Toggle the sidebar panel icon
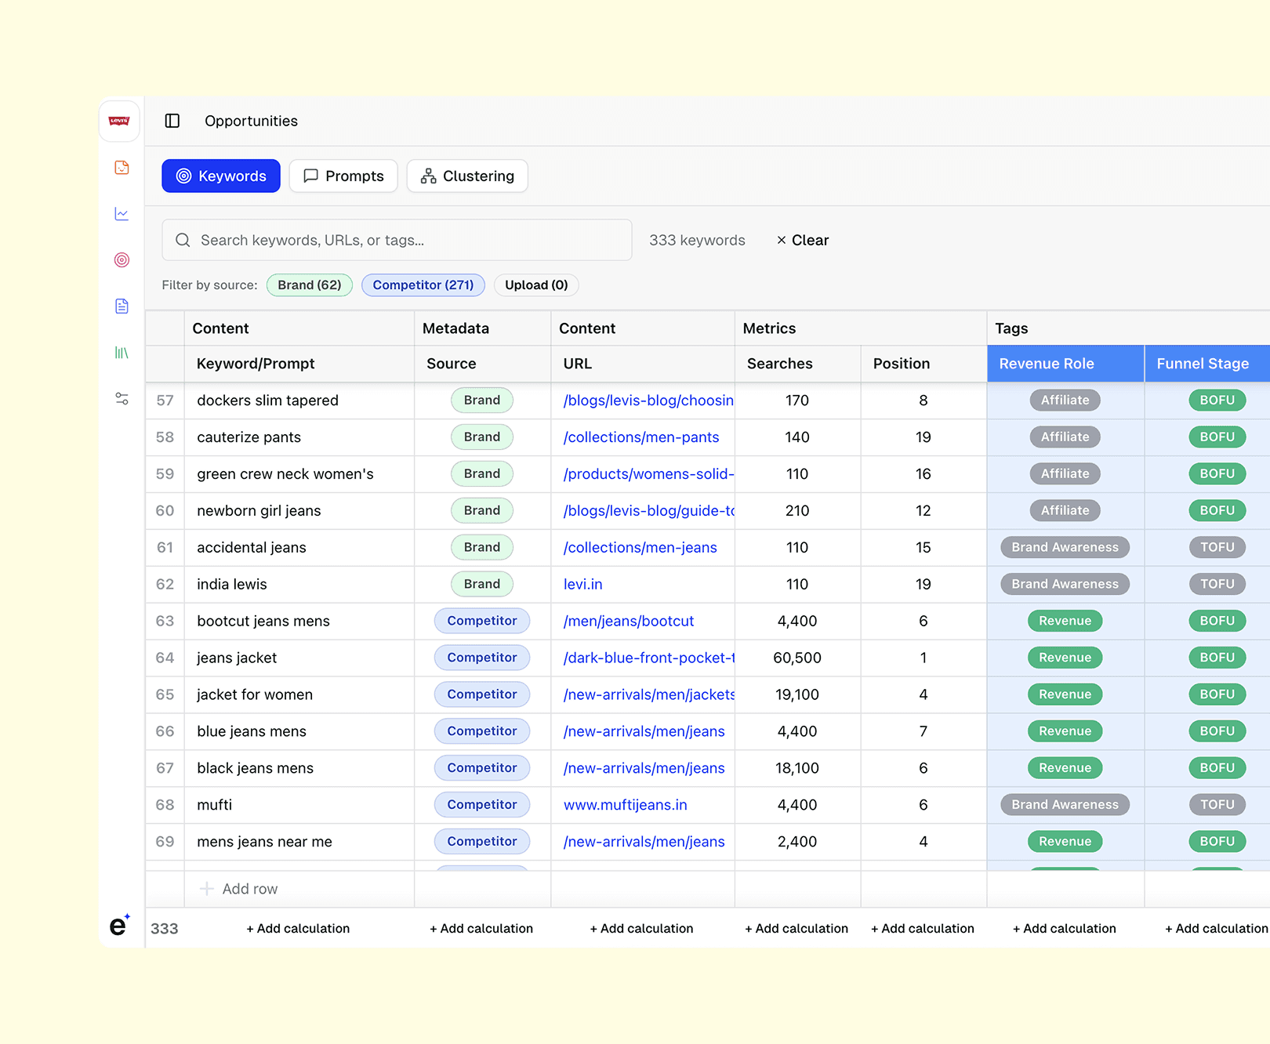The width and height of the screenshot is (1270, 1044). pyautogui.click(x=172, y=121)
